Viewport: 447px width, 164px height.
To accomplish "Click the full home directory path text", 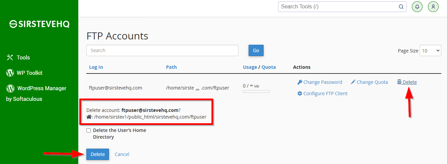I will pyautogui.click(x=150, y=117).
